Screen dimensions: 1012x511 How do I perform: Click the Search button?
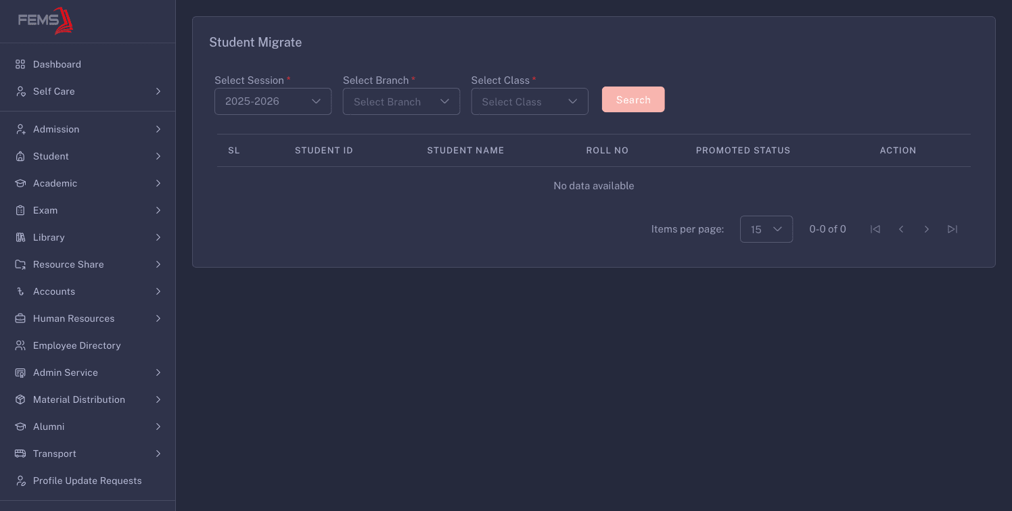(x=633, y=99)
